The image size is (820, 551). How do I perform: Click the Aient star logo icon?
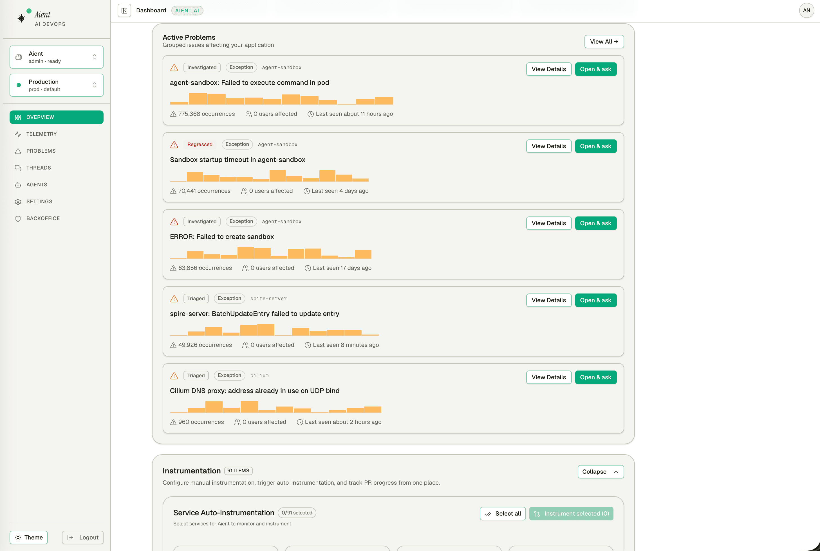pyautogui.click(x=21, y=18)
